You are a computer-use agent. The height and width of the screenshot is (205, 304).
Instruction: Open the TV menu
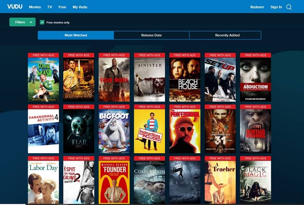50,7
